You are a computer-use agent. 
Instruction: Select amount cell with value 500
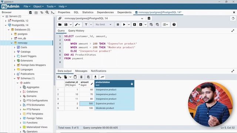point(87,103)
